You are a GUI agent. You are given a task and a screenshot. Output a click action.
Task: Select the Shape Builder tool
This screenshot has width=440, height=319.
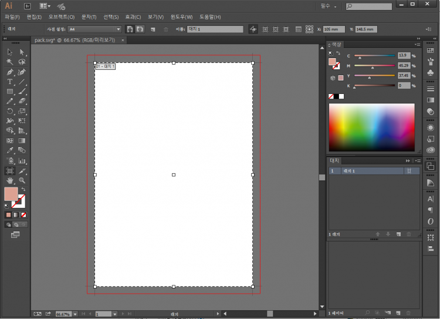click(10, 130)
